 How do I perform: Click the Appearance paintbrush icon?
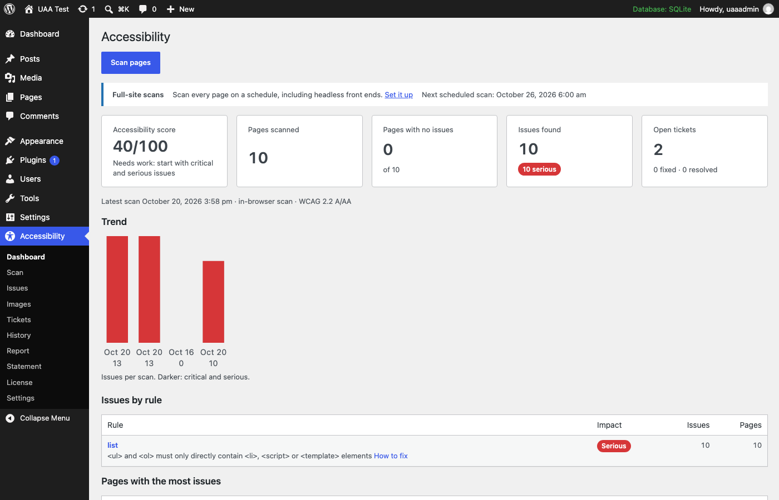pyautogui.click(x=10, y=141)
